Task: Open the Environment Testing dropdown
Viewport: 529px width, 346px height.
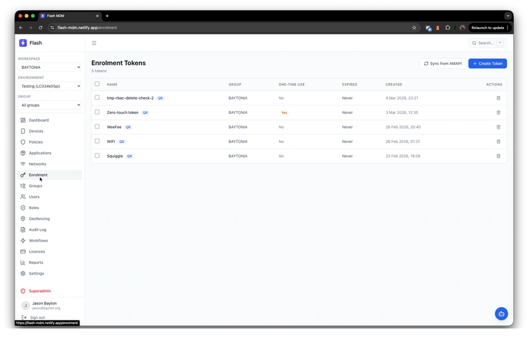Action: pyautogui.click(x=50, y=86)
